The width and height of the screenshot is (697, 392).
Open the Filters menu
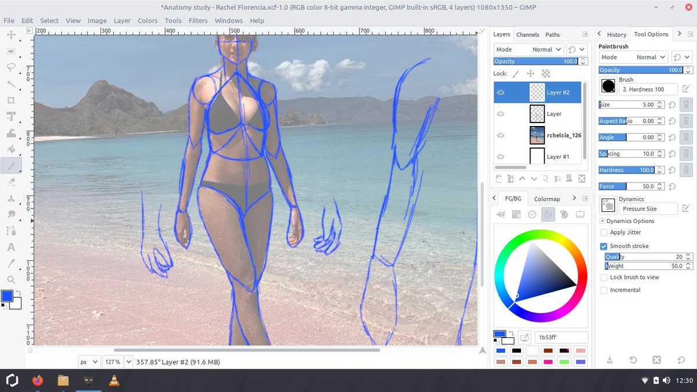(198, 20)
